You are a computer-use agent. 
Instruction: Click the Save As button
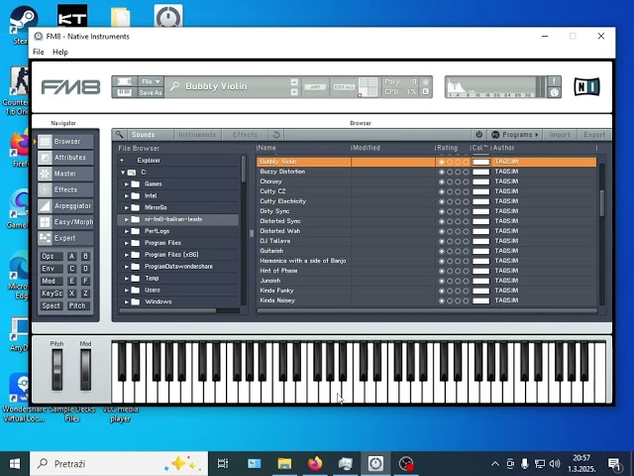point(151,92)
